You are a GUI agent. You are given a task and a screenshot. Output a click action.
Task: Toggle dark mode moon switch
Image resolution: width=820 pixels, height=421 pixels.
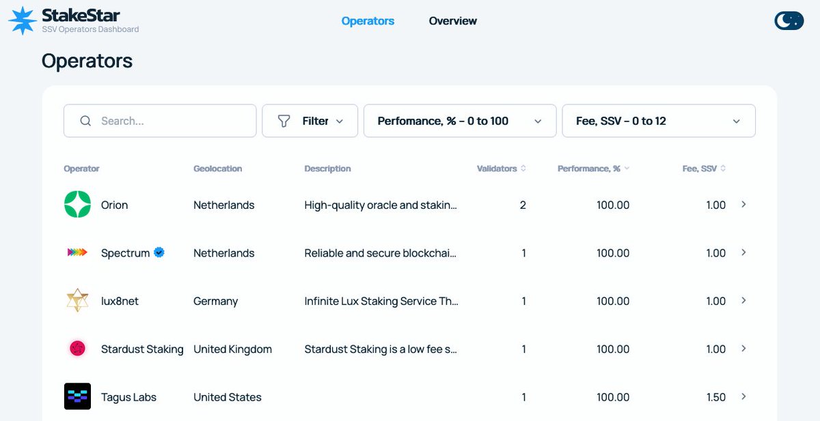[789, 20]
